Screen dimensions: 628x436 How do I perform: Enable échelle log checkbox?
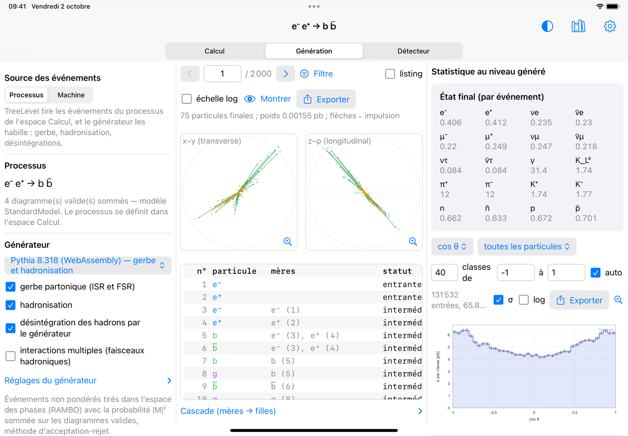pos(187,99)
